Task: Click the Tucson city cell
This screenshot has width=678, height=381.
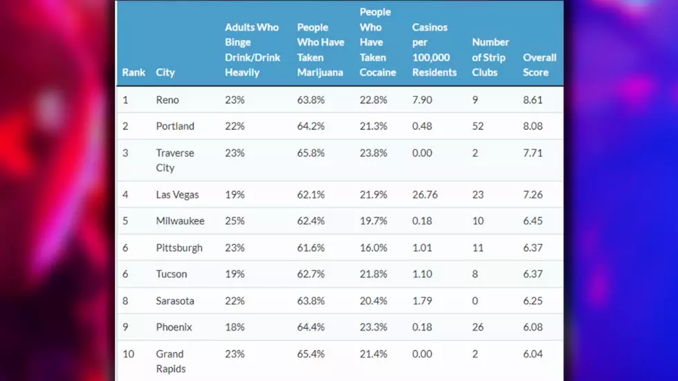Action: pos(172,275)
